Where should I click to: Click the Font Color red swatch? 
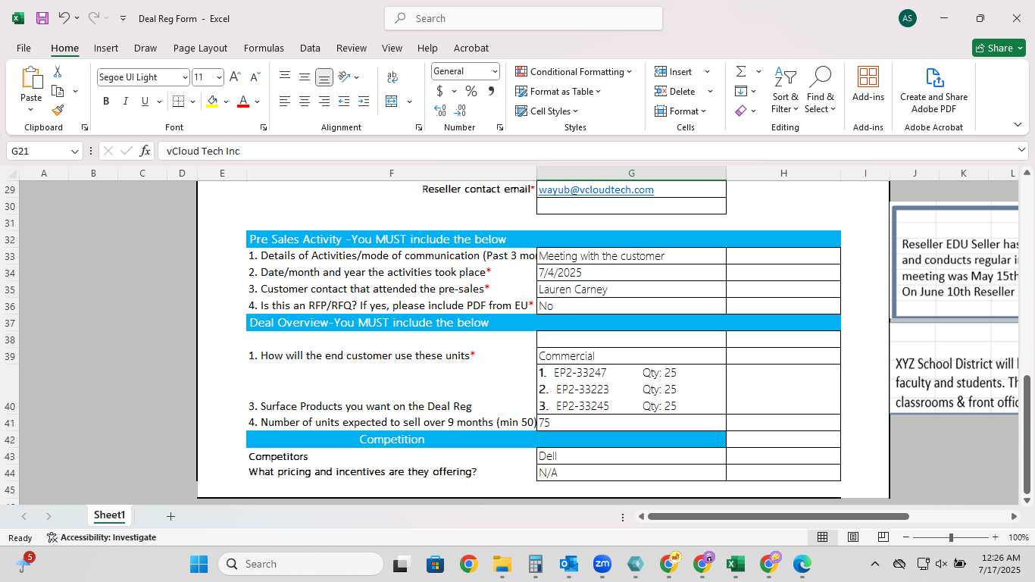coord(243,101)
